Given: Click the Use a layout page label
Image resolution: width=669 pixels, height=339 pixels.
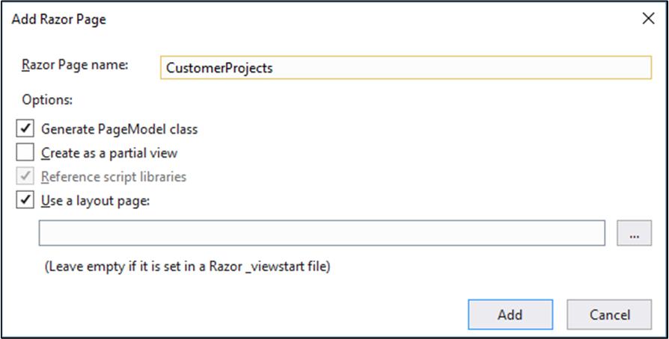Looking at the screenshot, I should [x=96, y=201].
